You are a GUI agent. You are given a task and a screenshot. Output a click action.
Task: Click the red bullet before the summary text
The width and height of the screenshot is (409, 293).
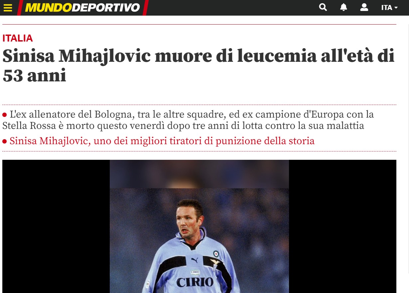(5, 115)
